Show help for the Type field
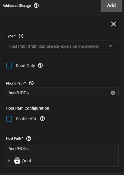 click(21, 36)
